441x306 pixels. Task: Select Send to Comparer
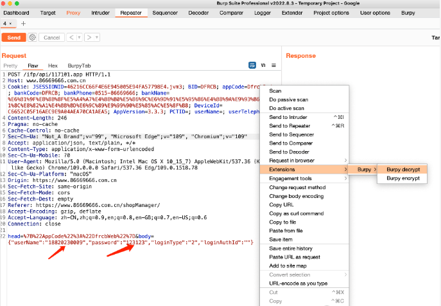coord(304,143)
